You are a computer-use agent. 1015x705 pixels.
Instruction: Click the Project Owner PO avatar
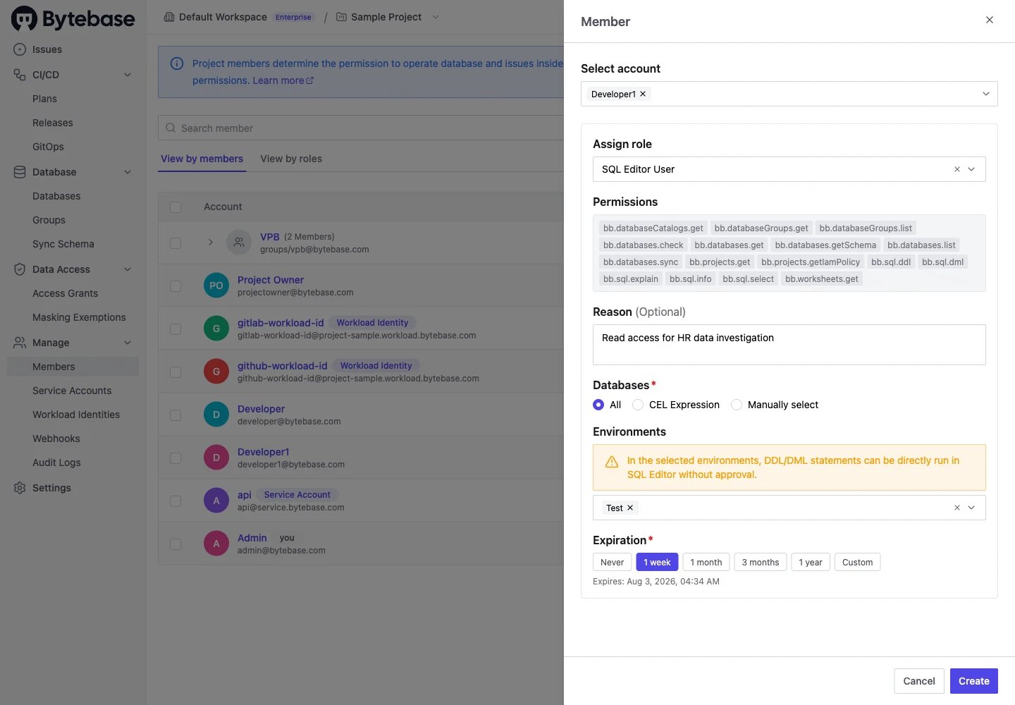(x=216, y=286)
